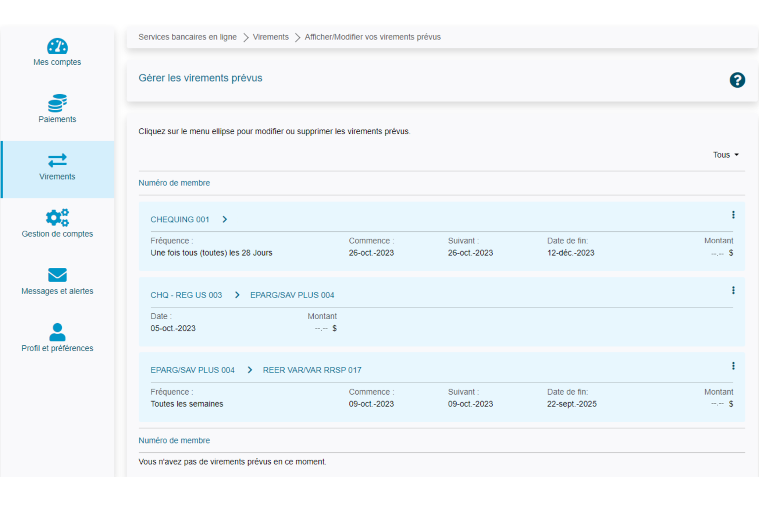Open the ellipsis menu for CHQ - REG US 003
759x516 pixels.
click(733, 291)
